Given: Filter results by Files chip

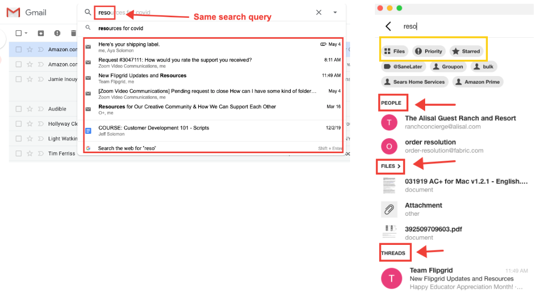Looking at the screenshot, I should click(395, 51).
